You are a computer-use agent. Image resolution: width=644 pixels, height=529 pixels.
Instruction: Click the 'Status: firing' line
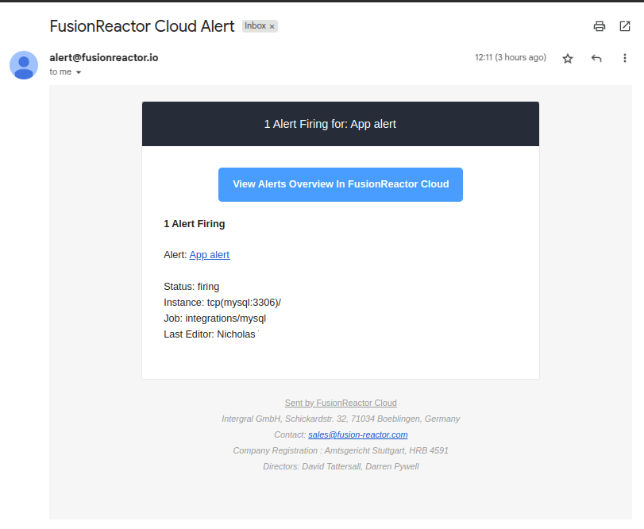click(191, 286)
